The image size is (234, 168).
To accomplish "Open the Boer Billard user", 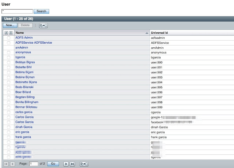I will pos(23,92).
